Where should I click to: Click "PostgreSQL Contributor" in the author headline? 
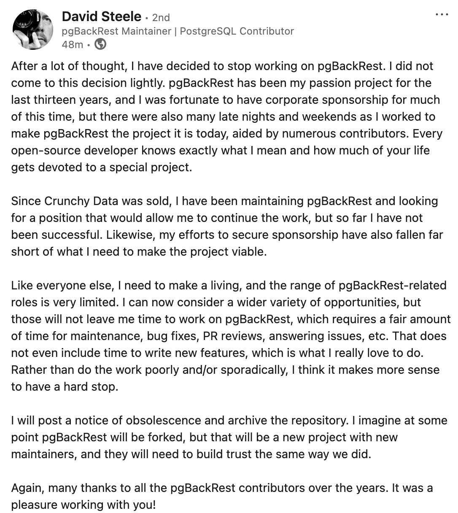pos(237,31)
